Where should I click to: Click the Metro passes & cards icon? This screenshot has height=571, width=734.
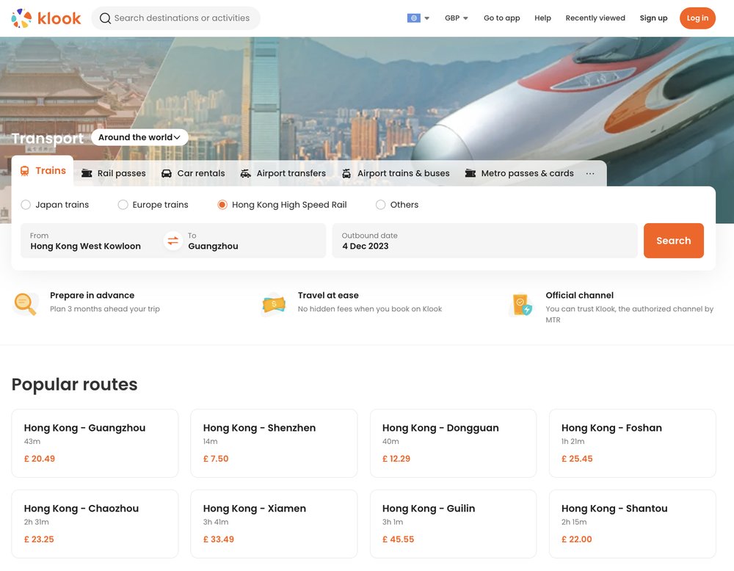(x=470, y=173)
